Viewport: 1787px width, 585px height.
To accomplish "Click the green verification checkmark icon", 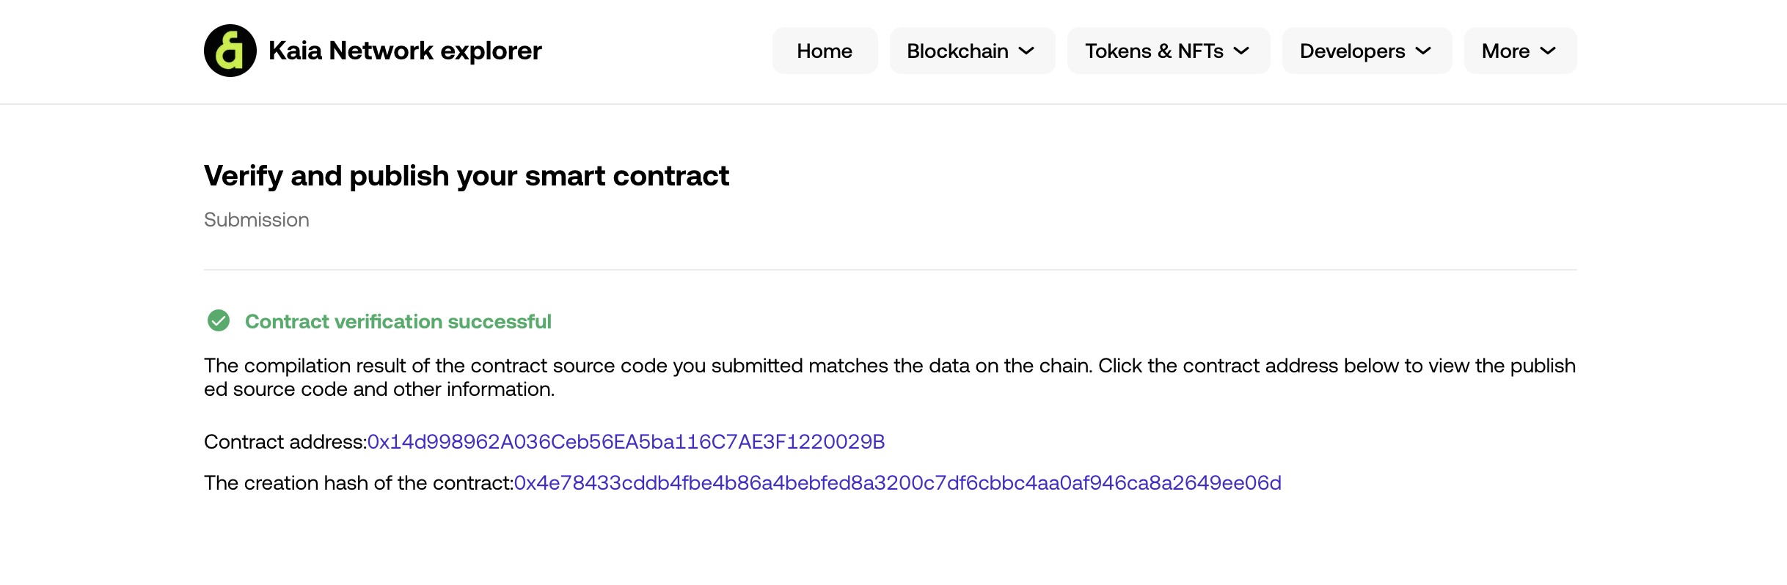I will pyautogui.click(x=219, y=320).
